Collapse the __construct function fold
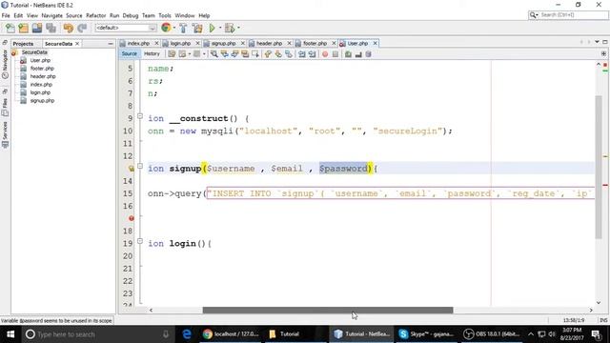This screenshot has width=610, height=343. [x=140, y=116]
